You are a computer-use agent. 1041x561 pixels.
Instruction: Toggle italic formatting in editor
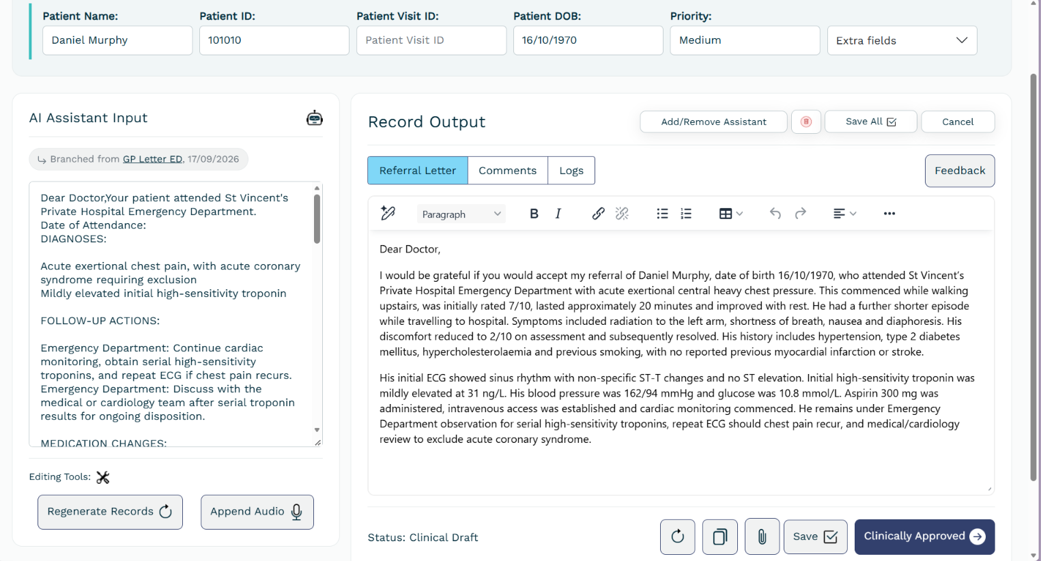(x=558, y=214)
